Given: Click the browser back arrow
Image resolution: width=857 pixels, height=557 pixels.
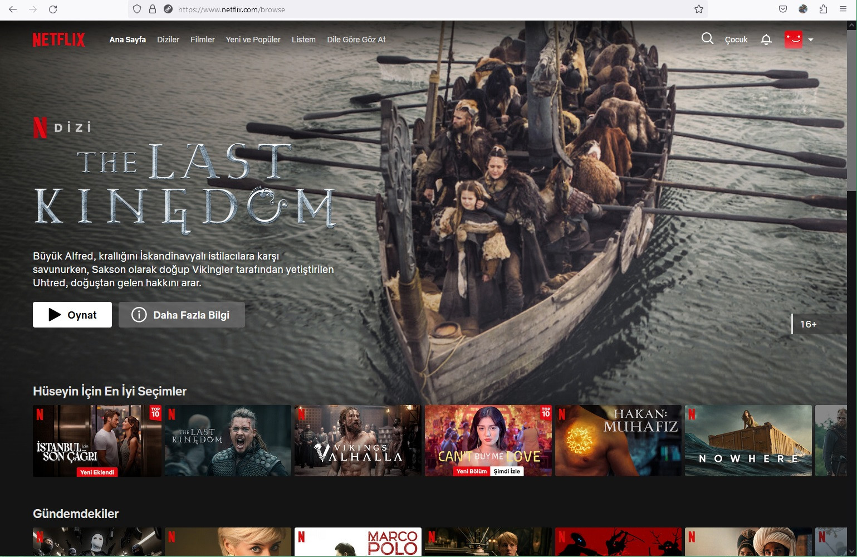Looking at the screenshot, I should pyautogui.click(x=13, y=9).
